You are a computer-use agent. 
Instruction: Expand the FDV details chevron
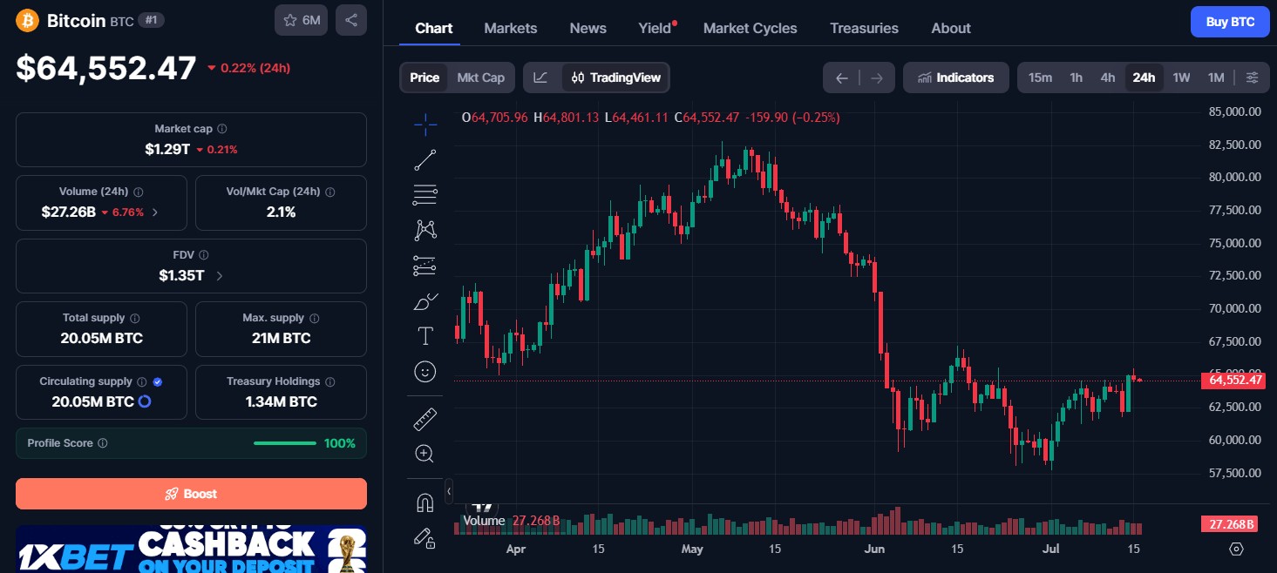[219, 276]
